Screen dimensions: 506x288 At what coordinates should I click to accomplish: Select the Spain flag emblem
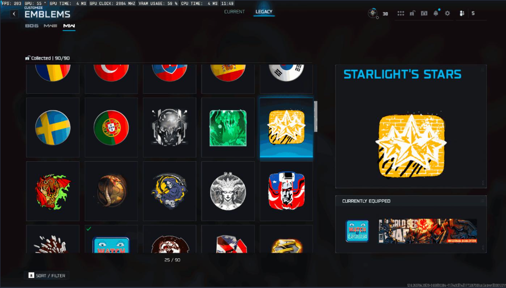point(228,79)
